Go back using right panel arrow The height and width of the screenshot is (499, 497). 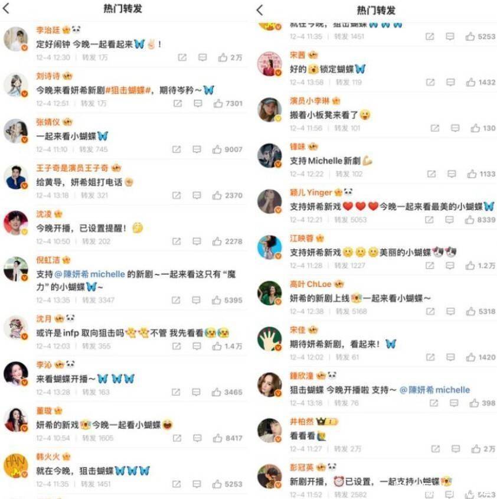260,10
